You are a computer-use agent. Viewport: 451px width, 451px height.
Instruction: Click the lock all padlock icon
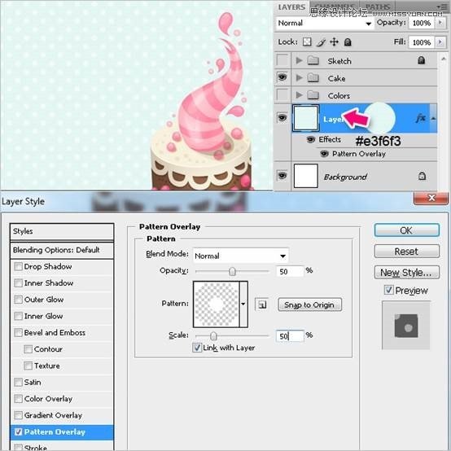348,42
